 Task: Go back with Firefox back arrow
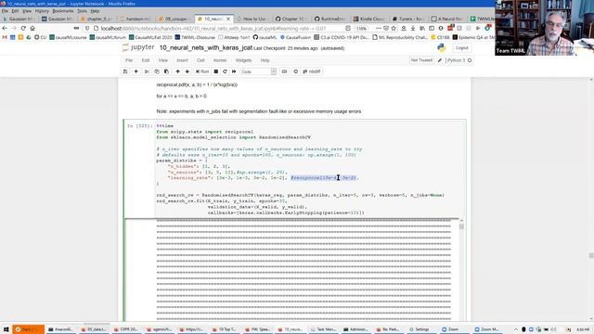click(5, 29)
